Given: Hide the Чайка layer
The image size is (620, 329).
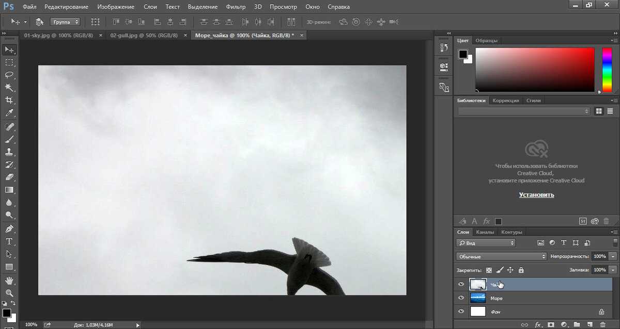Looking at the screenshot, I should point(461,284).
